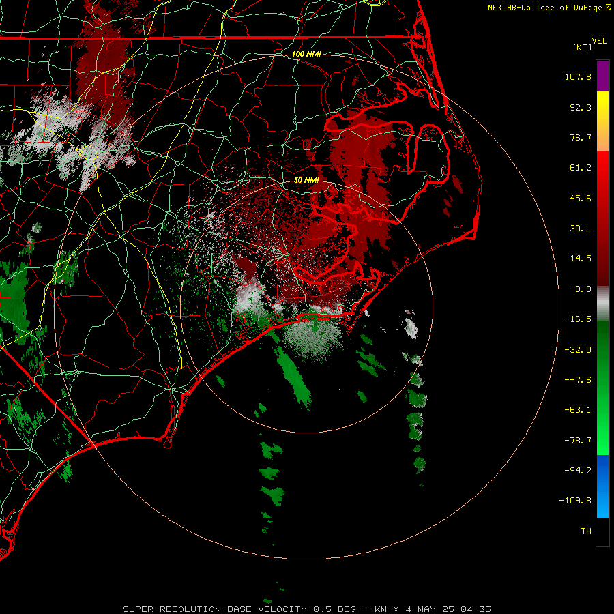Image resolution: width=614 pixels, height=614 pixels.
Task: Click the 45.6 velocity scale value
Action: [x=581, y=198]
